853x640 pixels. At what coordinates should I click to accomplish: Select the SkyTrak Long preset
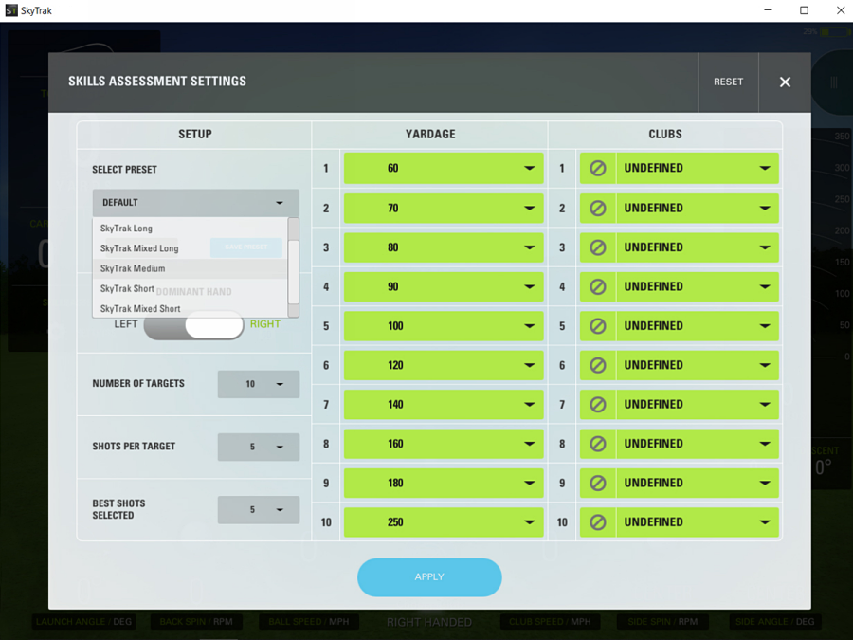190,229
